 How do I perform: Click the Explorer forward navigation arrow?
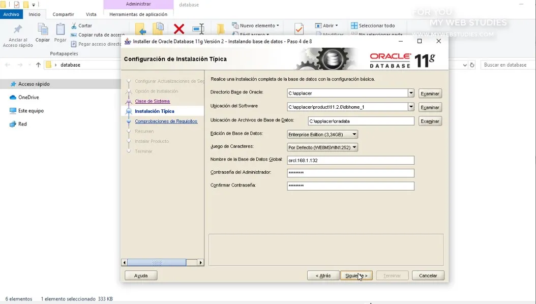(x=20, y=65)
